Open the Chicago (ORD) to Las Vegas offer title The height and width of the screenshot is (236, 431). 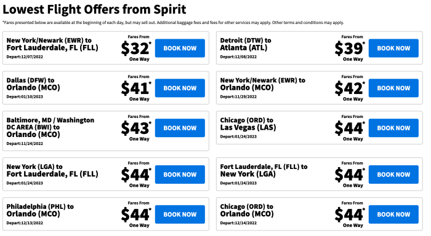coord(248,124)
